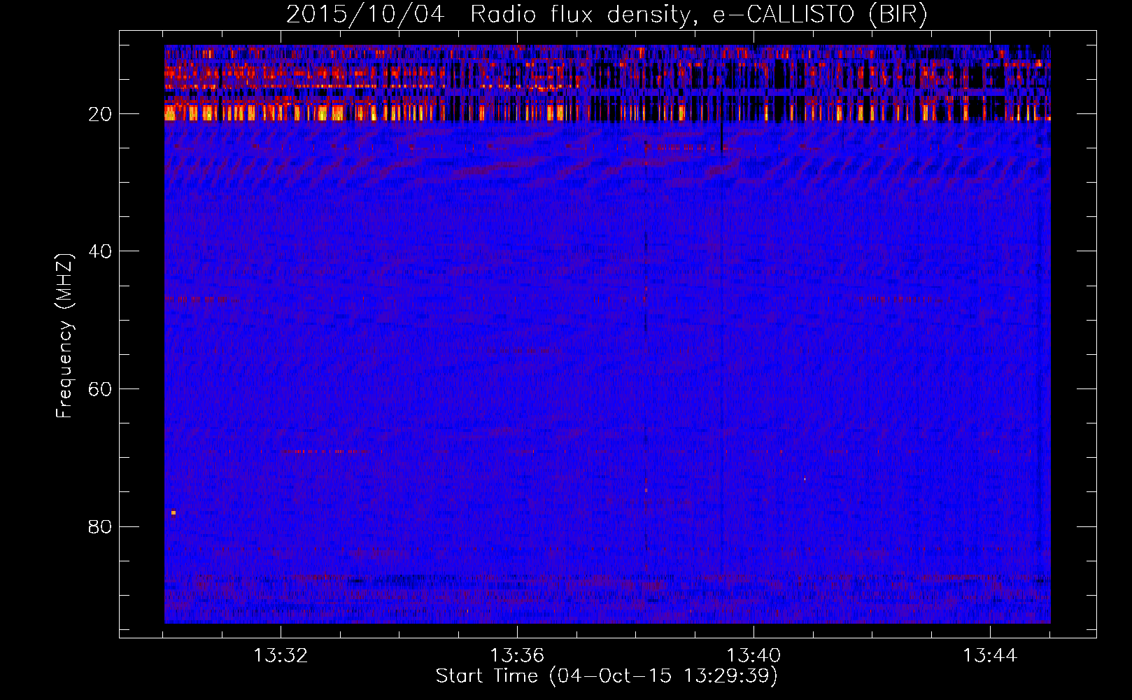Click the 80 frequency tick label

[101, 526]
